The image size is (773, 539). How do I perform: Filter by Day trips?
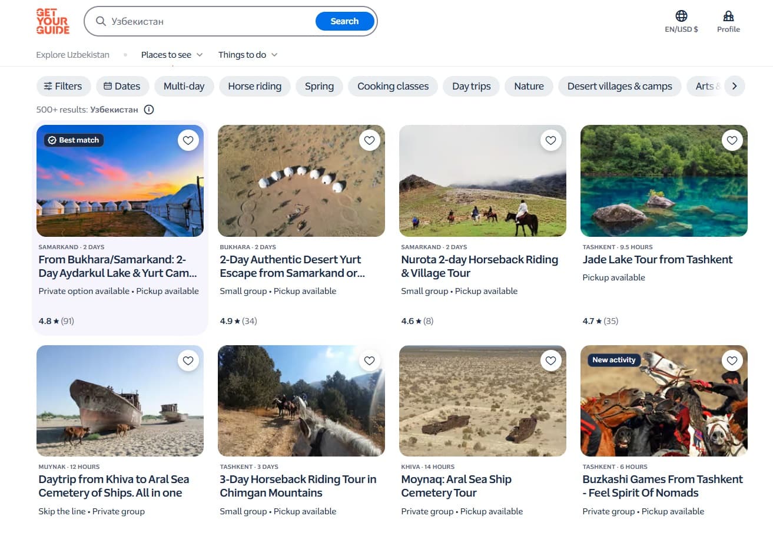(472, 86)
